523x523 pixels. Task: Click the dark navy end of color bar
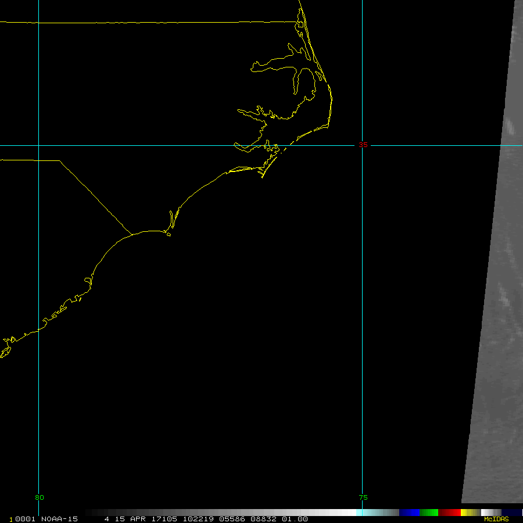coord(513,513)
